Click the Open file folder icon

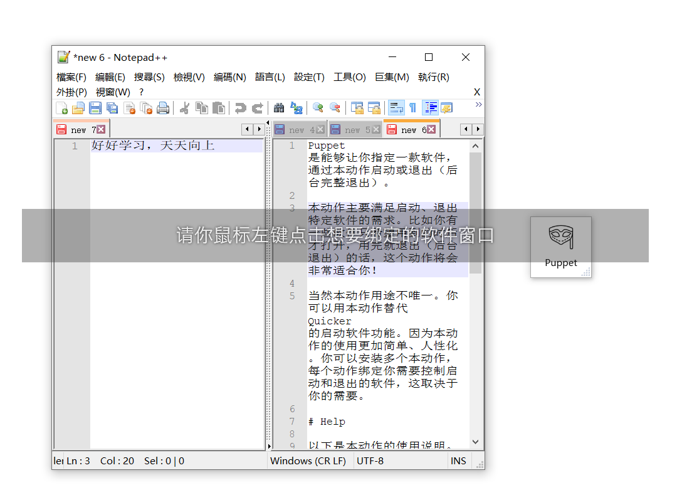pyautogui.click(x=78, y=108)
